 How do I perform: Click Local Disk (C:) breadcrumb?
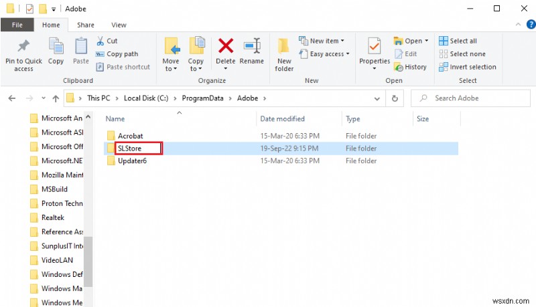[x=146, y=98]
